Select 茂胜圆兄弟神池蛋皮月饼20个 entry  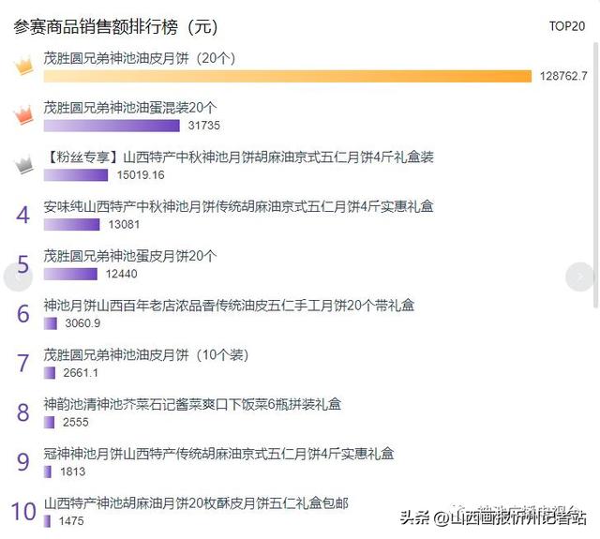tap(130, 256)
